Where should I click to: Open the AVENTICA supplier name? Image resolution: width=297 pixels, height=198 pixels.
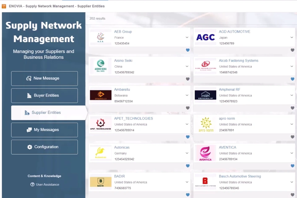click(x=227, y=147)
